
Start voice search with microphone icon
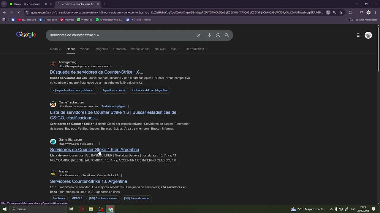(209, 35)
